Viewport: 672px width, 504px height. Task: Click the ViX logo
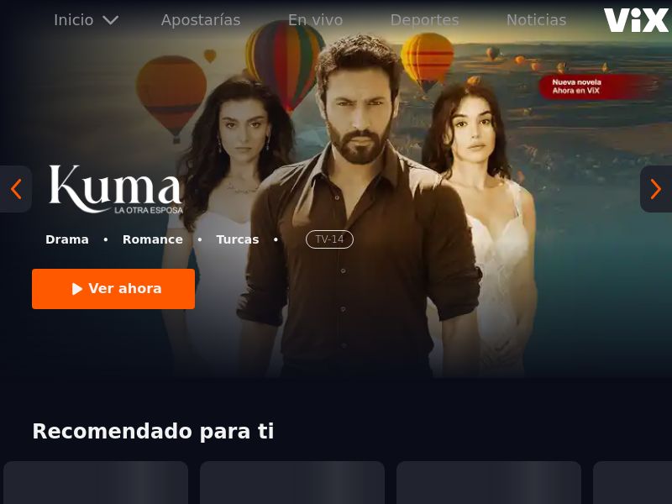pyautogui.click(x=637, y=20)
